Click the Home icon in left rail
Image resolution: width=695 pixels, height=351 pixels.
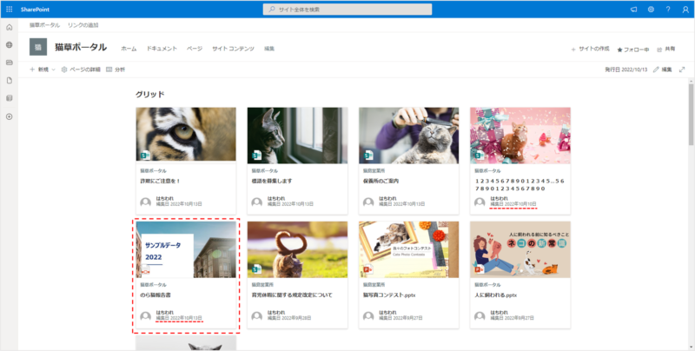click(9, 28)
